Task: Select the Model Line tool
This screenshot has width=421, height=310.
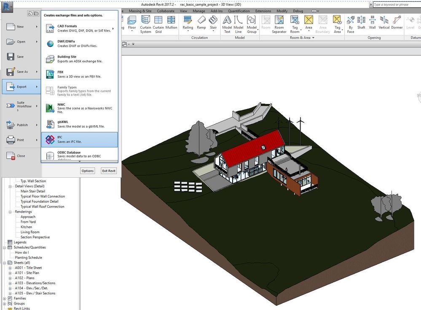Action: pyautogui.click(x=239, y=24)
